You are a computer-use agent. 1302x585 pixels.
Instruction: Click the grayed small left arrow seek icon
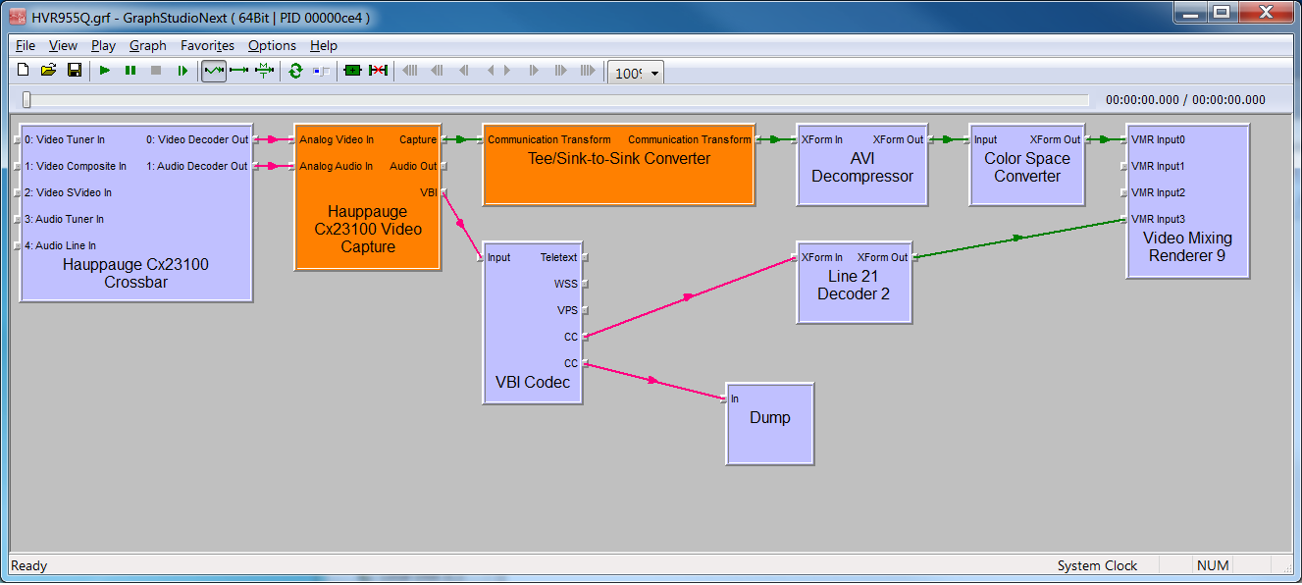491,71
